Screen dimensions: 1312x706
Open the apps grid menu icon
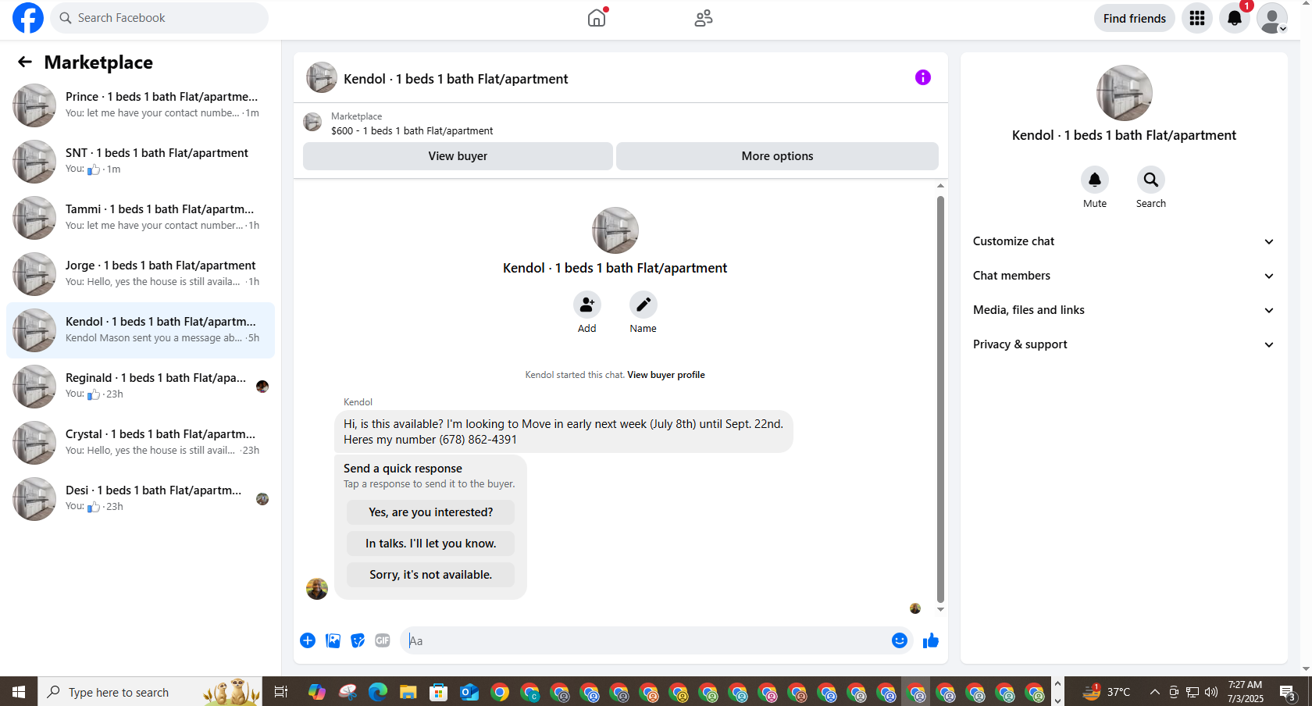point(1197,18)
